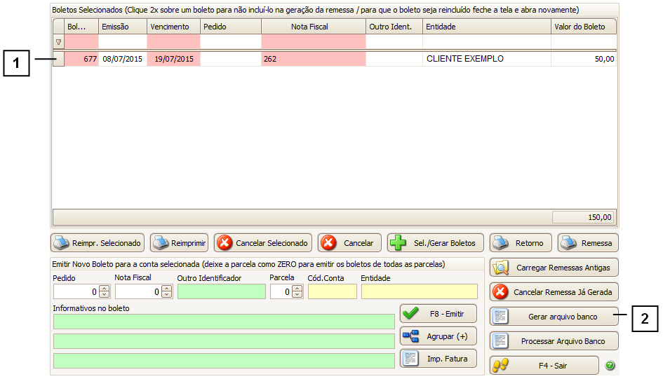The height and width of the screenshot is (379, 663).
Task: Click the green checkmark icon on F8 - Emitir
Action: (x=410, y=313)
